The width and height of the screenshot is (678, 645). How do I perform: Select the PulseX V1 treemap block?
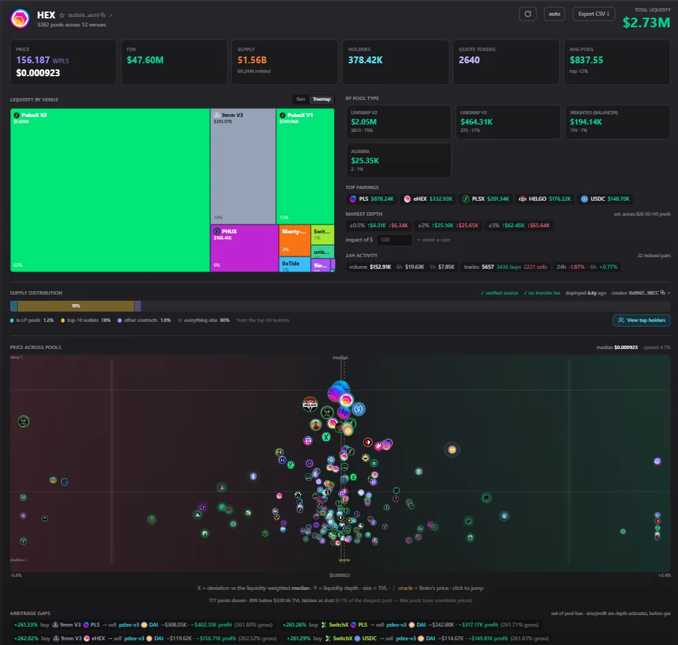305,166
